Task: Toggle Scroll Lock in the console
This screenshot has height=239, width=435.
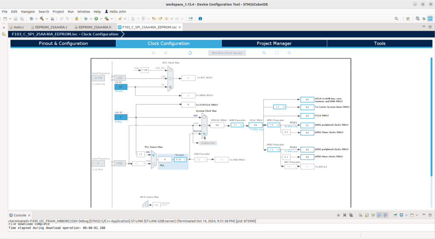Action: (367, 215)
